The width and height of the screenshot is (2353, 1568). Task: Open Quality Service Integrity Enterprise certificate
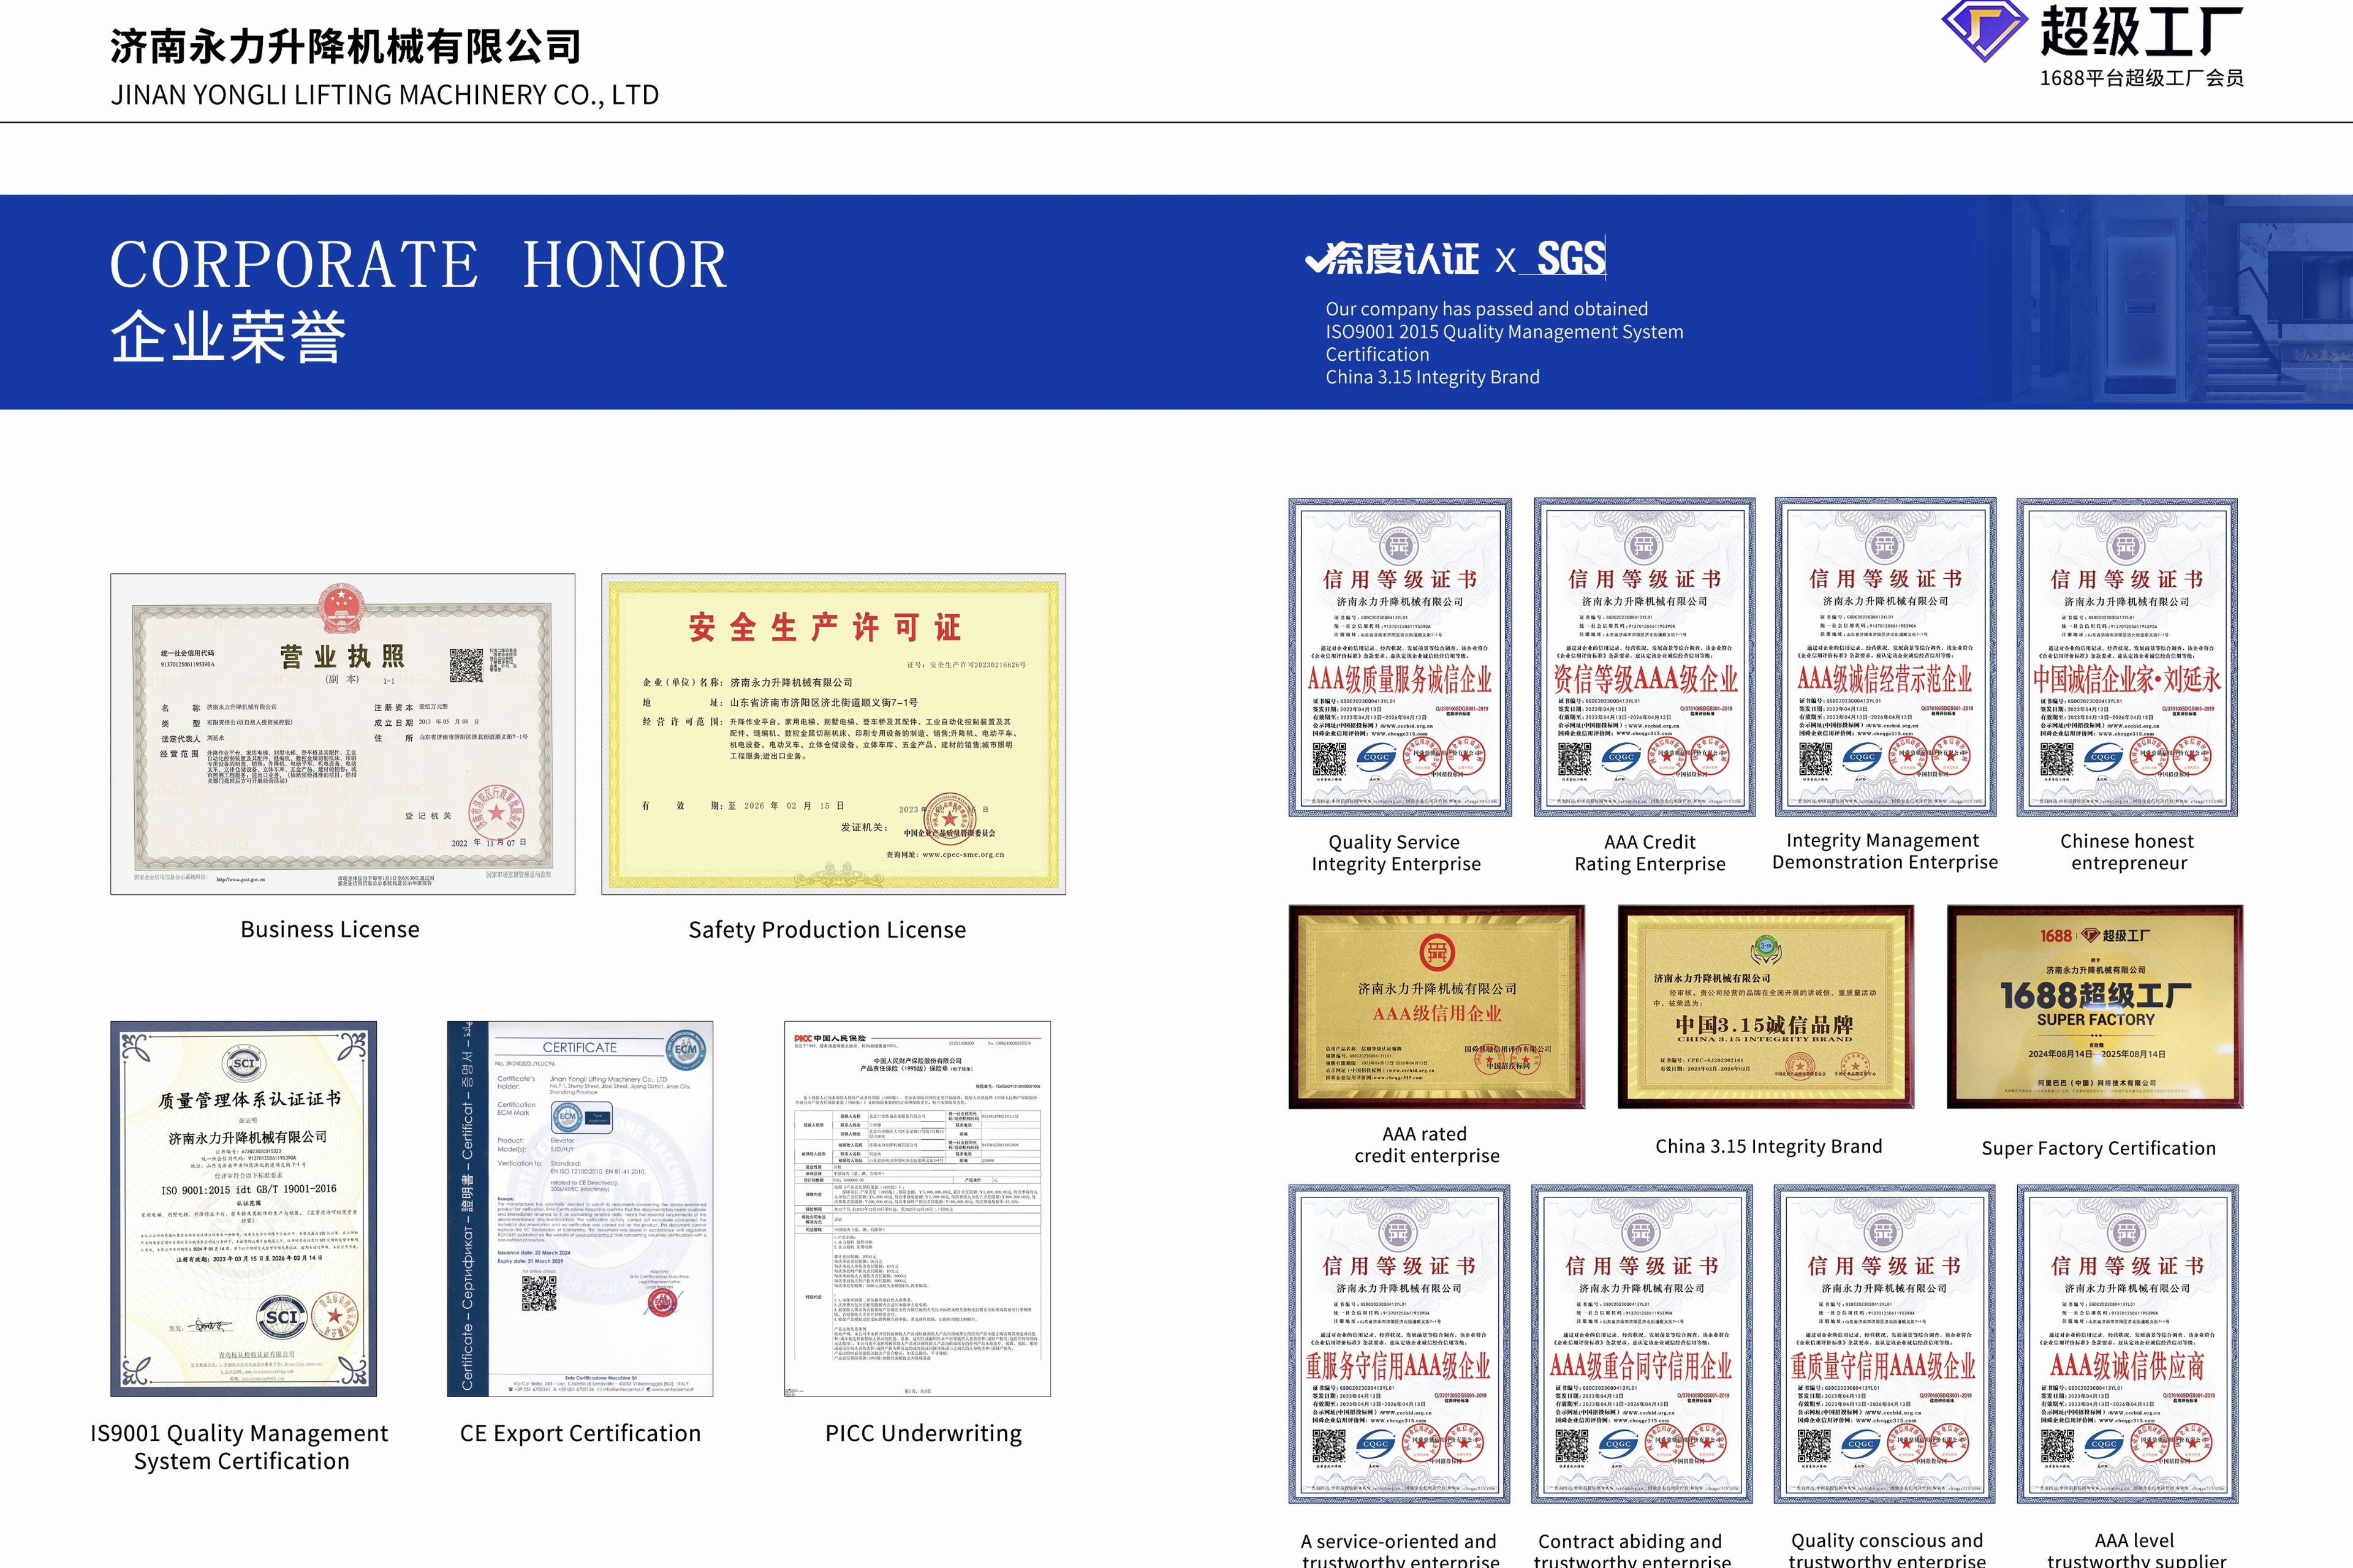coord(1400,657)
